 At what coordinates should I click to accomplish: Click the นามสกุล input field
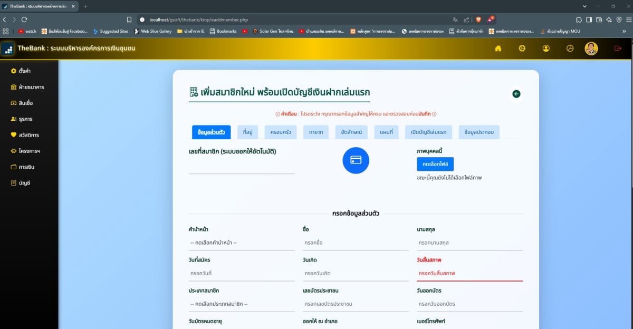click(x=469, y=243)
